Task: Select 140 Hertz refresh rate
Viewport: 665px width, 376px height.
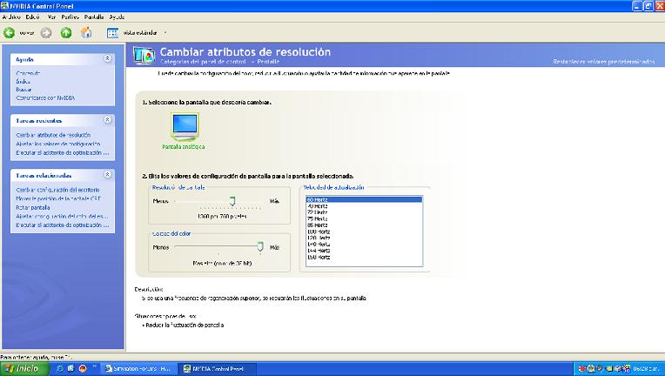Action: click(364, 245)
